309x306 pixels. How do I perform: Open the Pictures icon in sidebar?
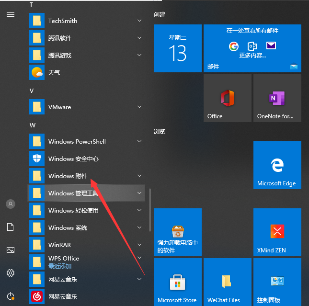coord(10,250)
